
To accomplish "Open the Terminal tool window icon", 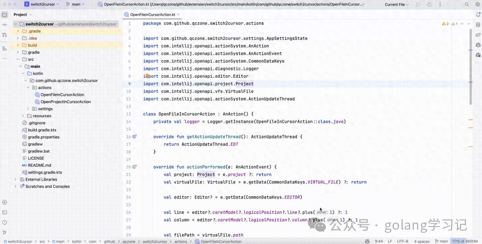I will coord(4,212).
